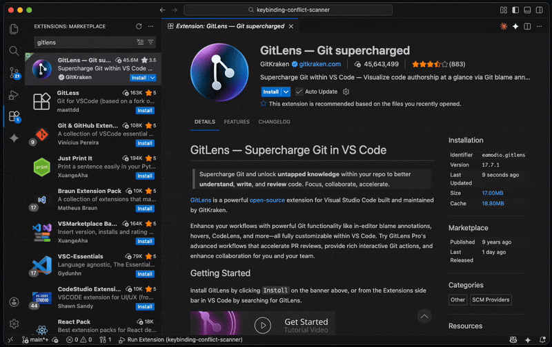Image resolution: width=552 pixels, height=347 pixels.
Task: Open the main branch in status bar
Action: point(35,339)
